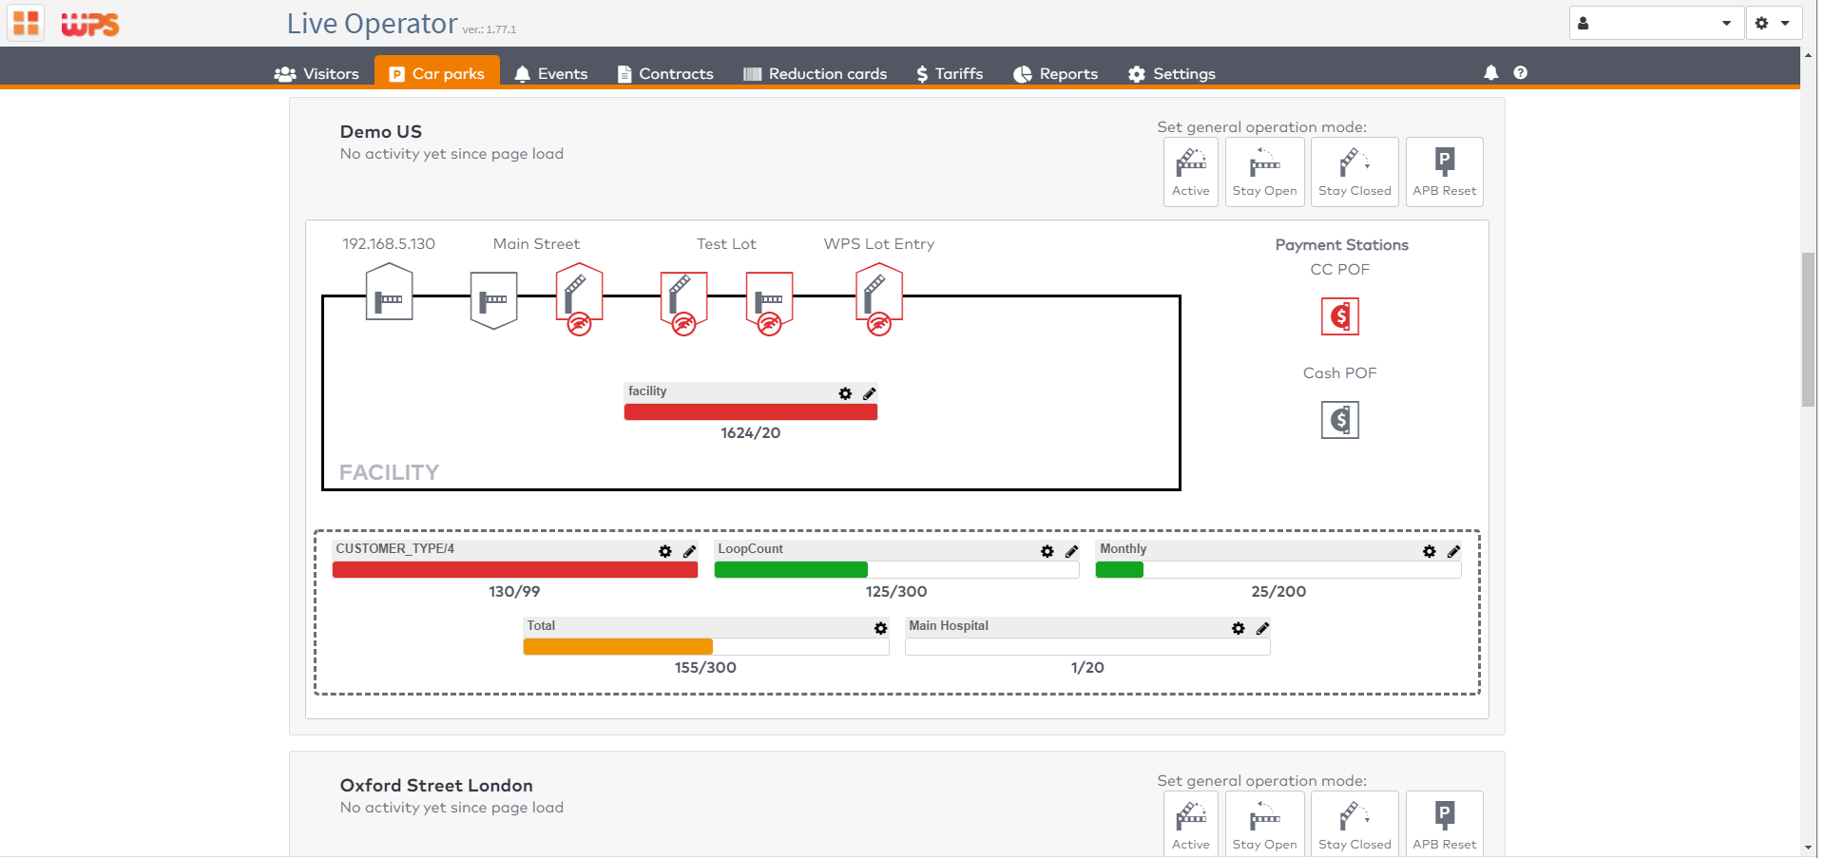This screenshot has height=858, width=1825.
Task: Open Monthly counter settings gear
Action: coord(1429,551)
